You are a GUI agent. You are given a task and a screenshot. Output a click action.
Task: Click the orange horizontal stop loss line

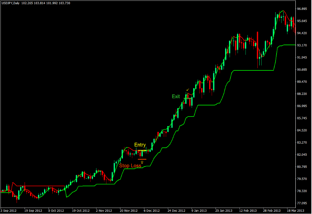(142, 159)
